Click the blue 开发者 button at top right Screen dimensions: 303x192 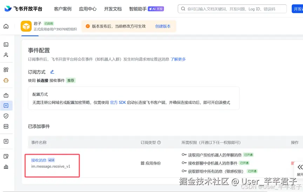298,9
